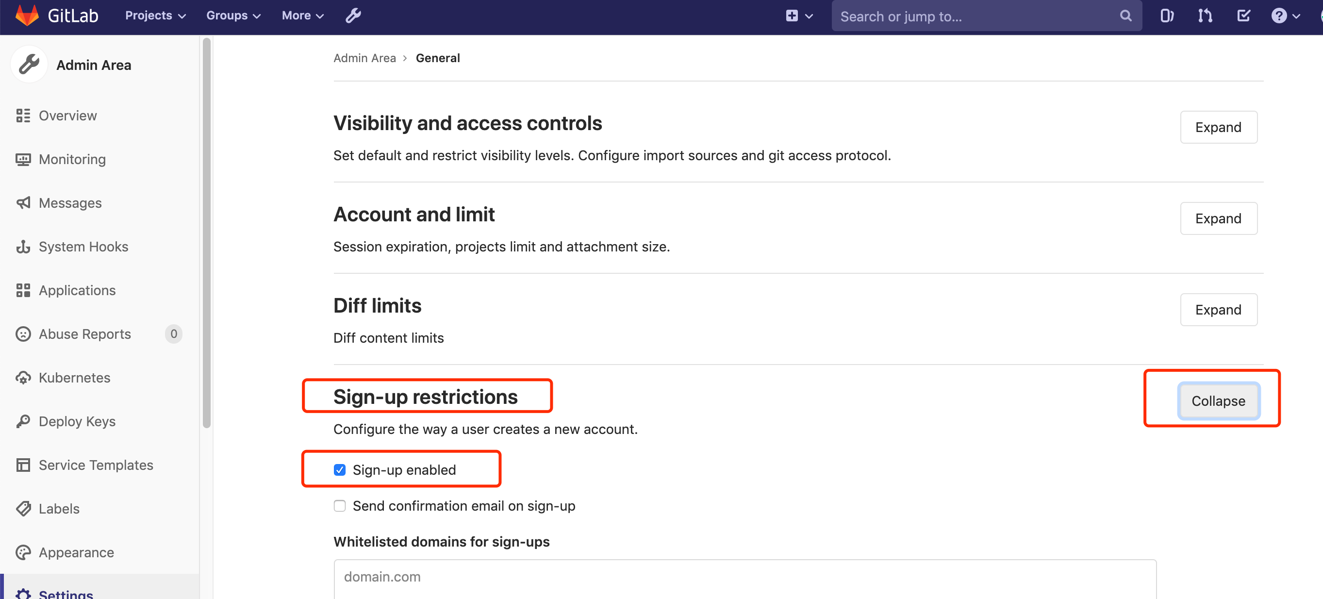Click the whitelisted domains input field
Screen dimensions: 1323x599
[744, 577]
